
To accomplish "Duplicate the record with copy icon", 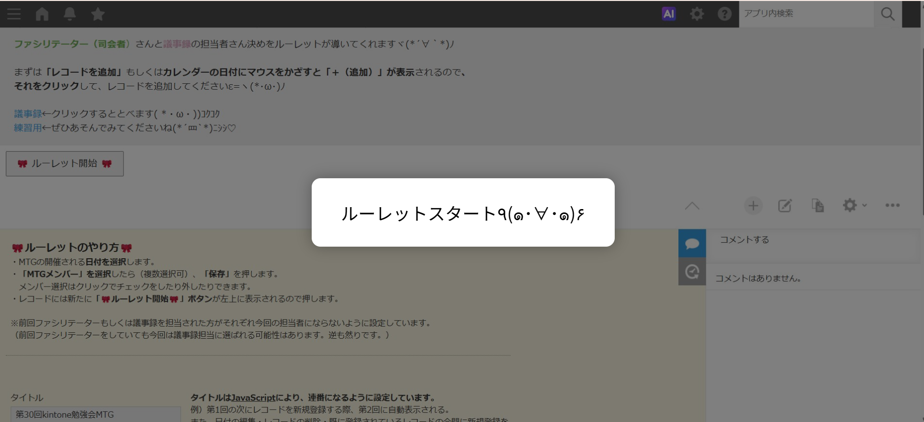I will [817, 206].
